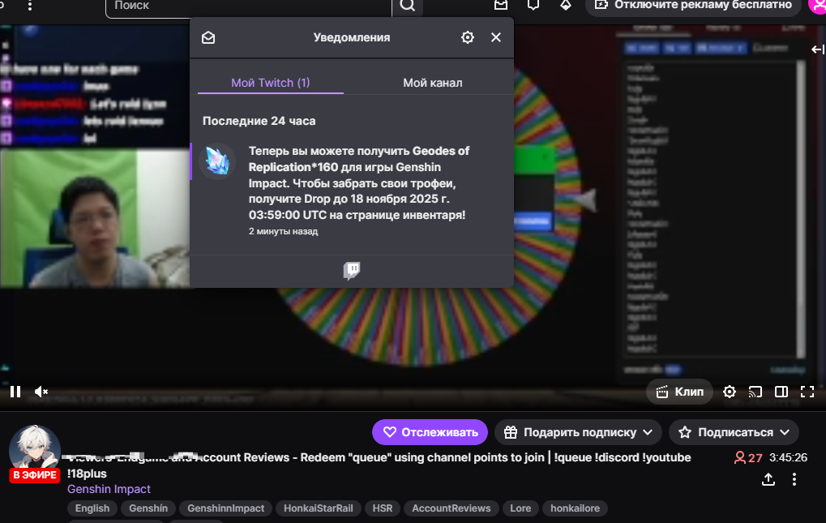Open the three-dot menu in top bar
The image size is (826, 523).
point(30,6)
